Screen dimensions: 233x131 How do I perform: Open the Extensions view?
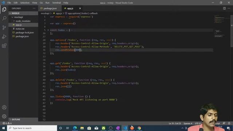4,45
